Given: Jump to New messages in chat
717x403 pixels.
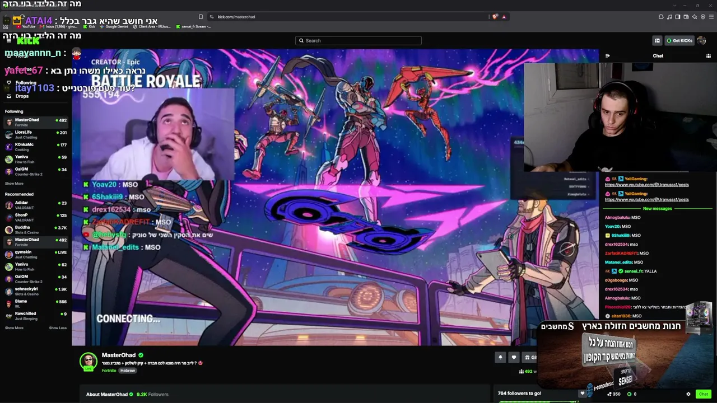Looking at the screenshot, I should (657, 209).
